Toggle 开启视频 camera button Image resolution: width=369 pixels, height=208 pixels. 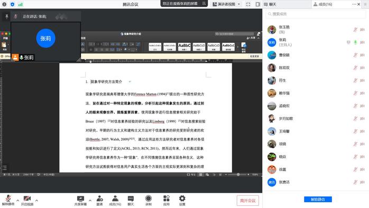pyautogui.click(x=27, y=198)
